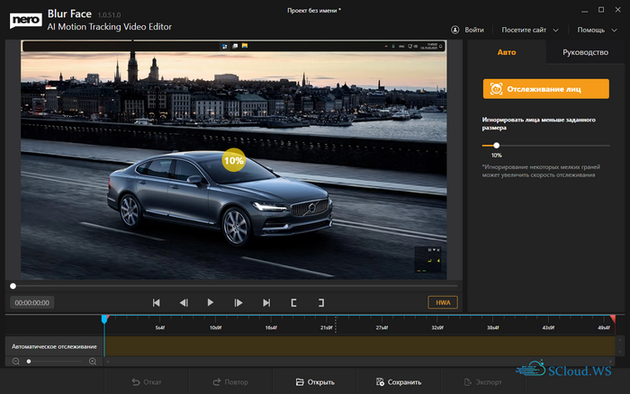
Task: Jump to the end of the video
Action: click(x=266, y=303)
